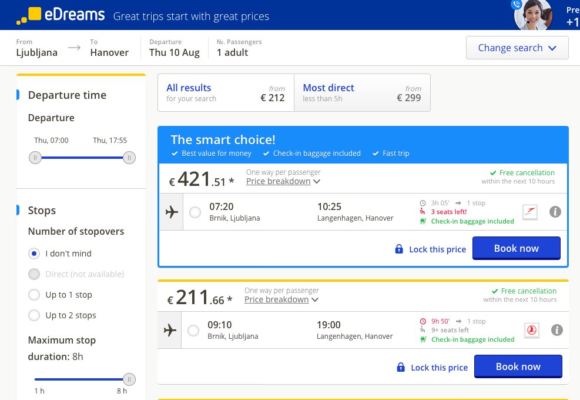Screen dimensions: 580x400
Task: Choose the Up to 2 stops option
Action: [34, 315]
